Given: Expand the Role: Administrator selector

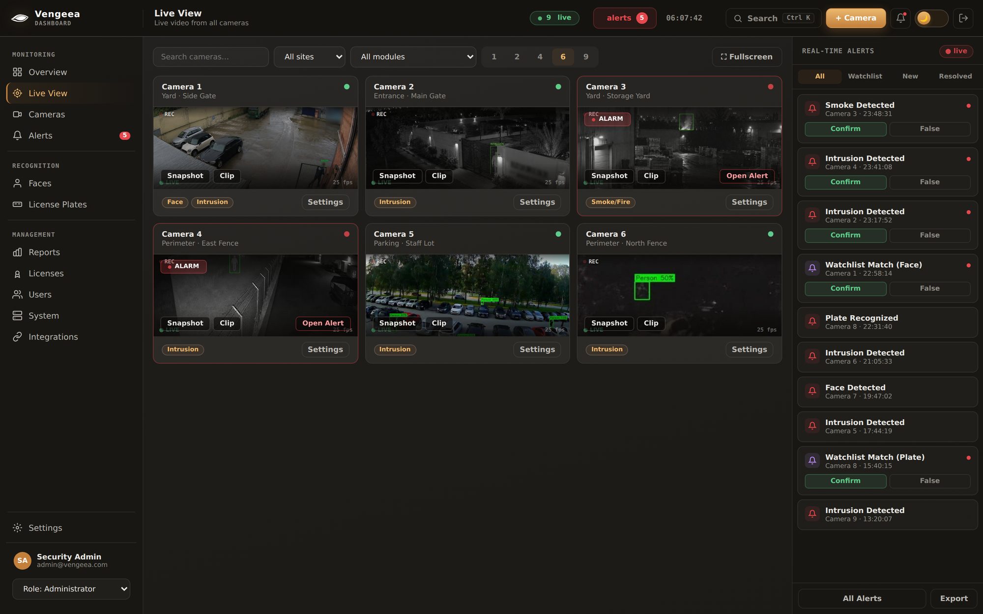Looking at the screenshot, I should tap(71, 589).
